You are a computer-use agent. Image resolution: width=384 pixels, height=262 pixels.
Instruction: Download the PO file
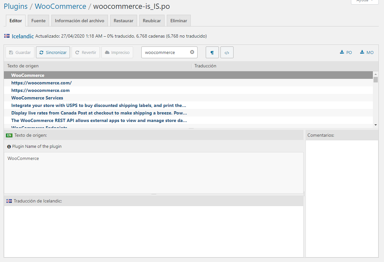pyautogui.click(x=346, y=52)
